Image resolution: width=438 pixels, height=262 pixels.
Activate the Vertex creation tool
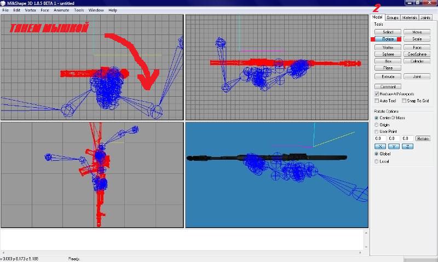388,48
